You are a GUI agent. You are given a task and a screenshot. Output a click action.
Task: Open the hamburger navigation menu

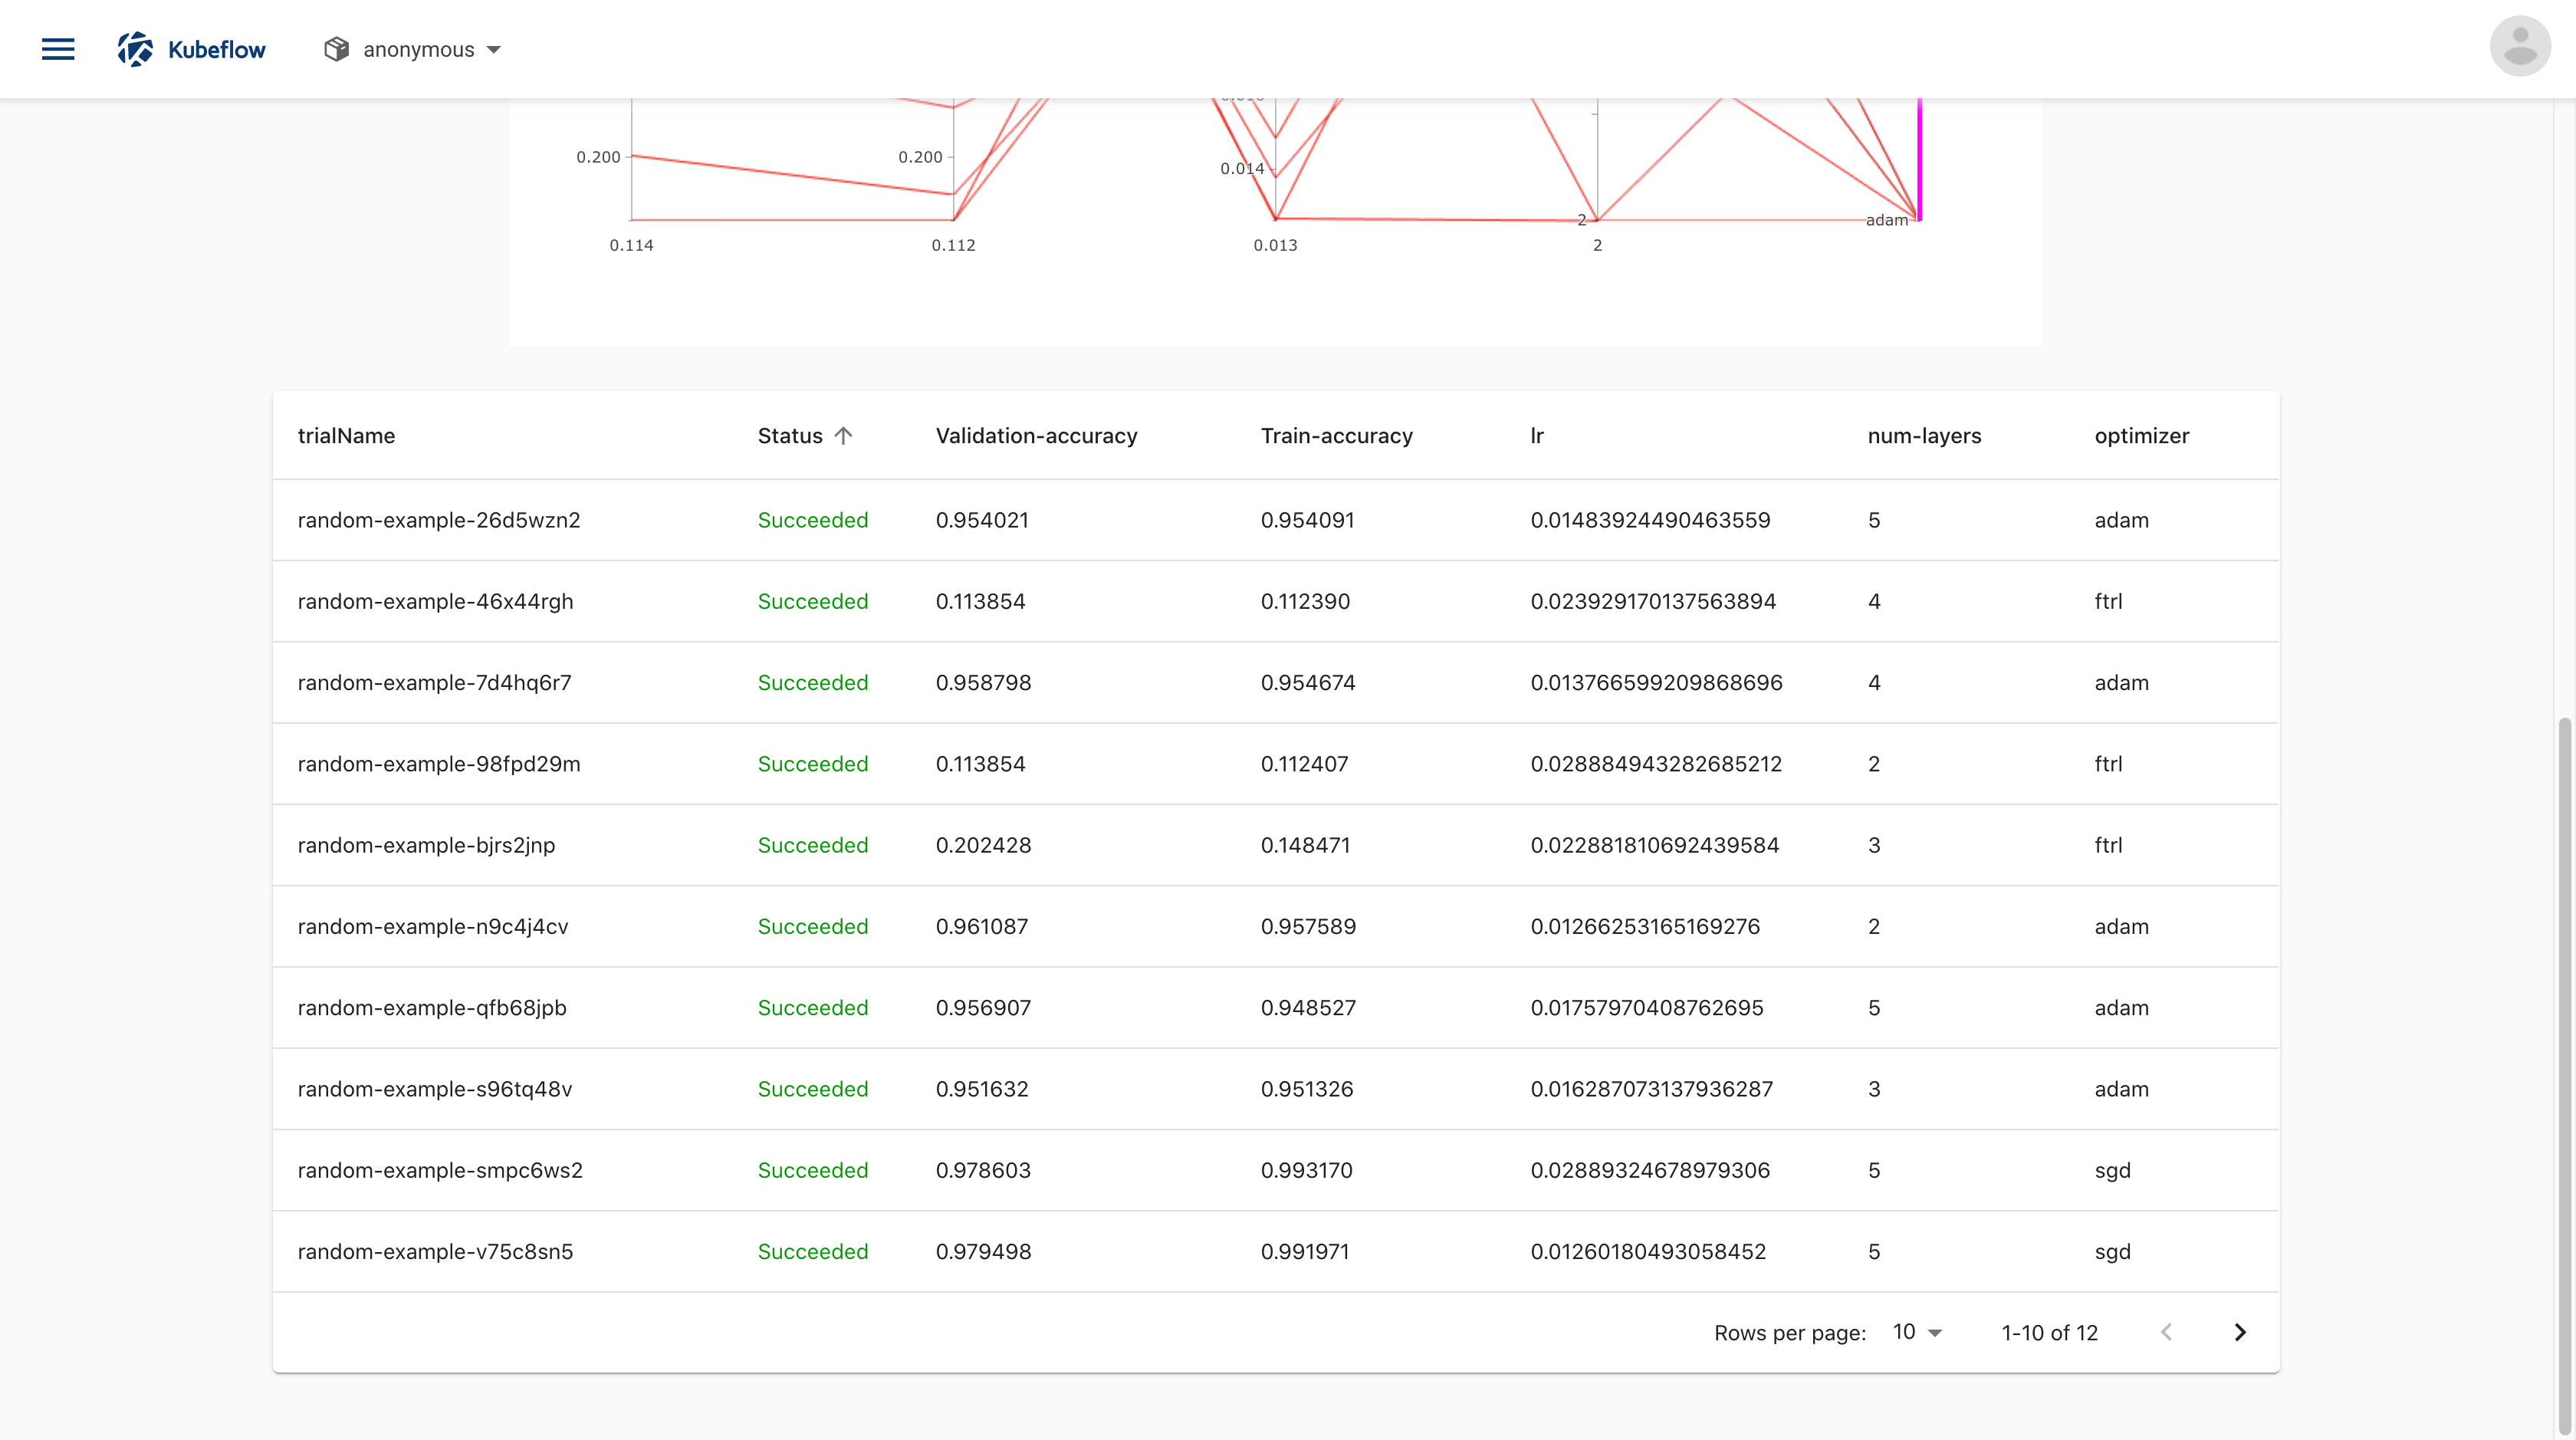click(x=58, y=49)
